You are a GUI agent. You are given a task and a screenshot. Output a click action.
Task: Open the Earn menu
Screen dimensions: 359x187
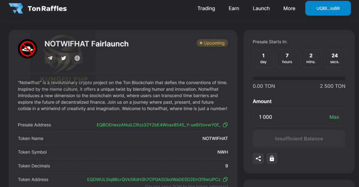tap(234, 9)
